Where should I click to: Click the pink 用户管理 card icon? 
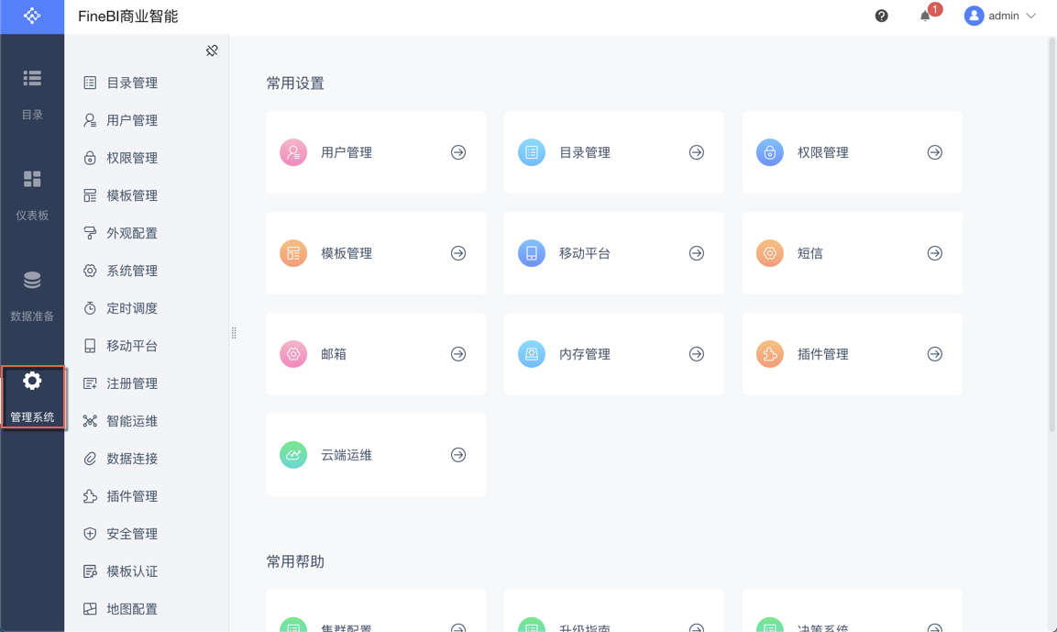click(x=293, y=152)
